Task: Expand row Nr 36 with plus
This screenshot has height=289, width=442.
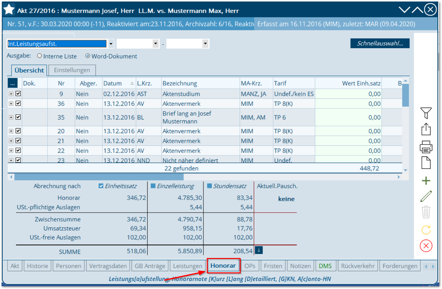Action: coord(11,103)
